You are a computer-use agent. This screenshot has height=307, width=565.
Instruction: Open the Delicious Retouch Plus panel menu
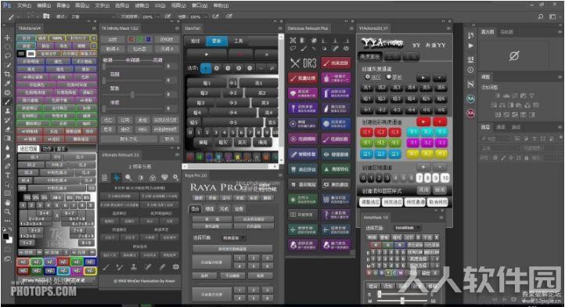point(351,28)
